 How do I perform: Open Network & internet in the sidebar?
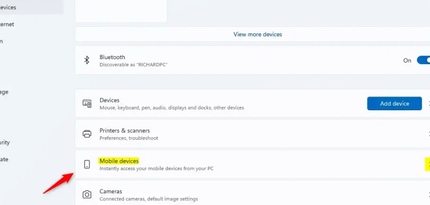pyautogui.click(x=7, y=24)
